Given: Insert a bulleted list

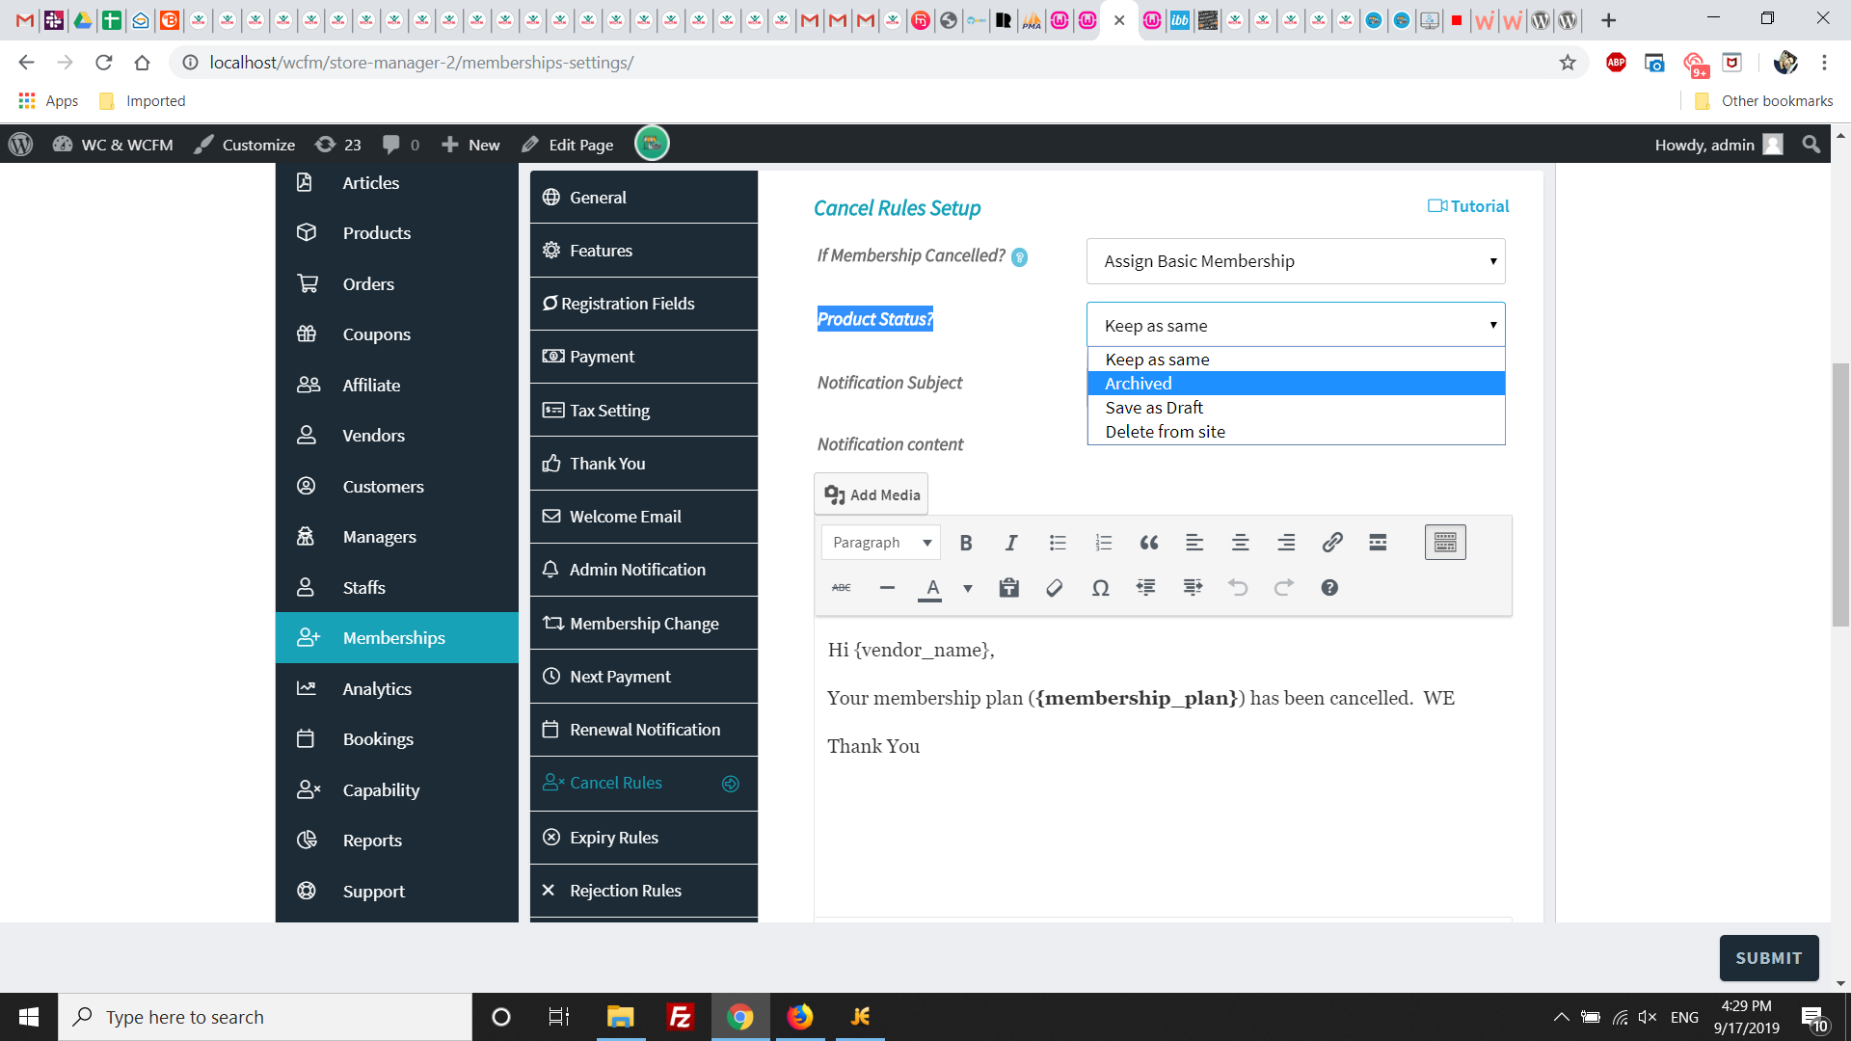Looking at the screenshot, I should (x=1058, y=543).
